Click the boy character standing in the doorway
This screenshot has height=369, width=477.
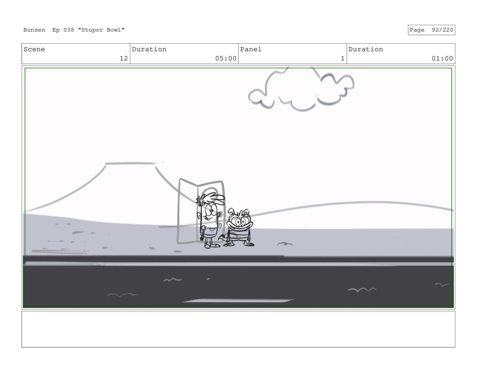click(210, 220)
